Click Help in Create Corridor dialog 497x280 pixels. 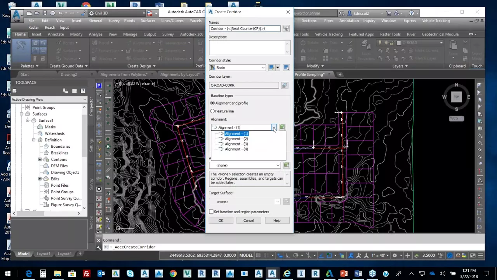coord(276,220)
